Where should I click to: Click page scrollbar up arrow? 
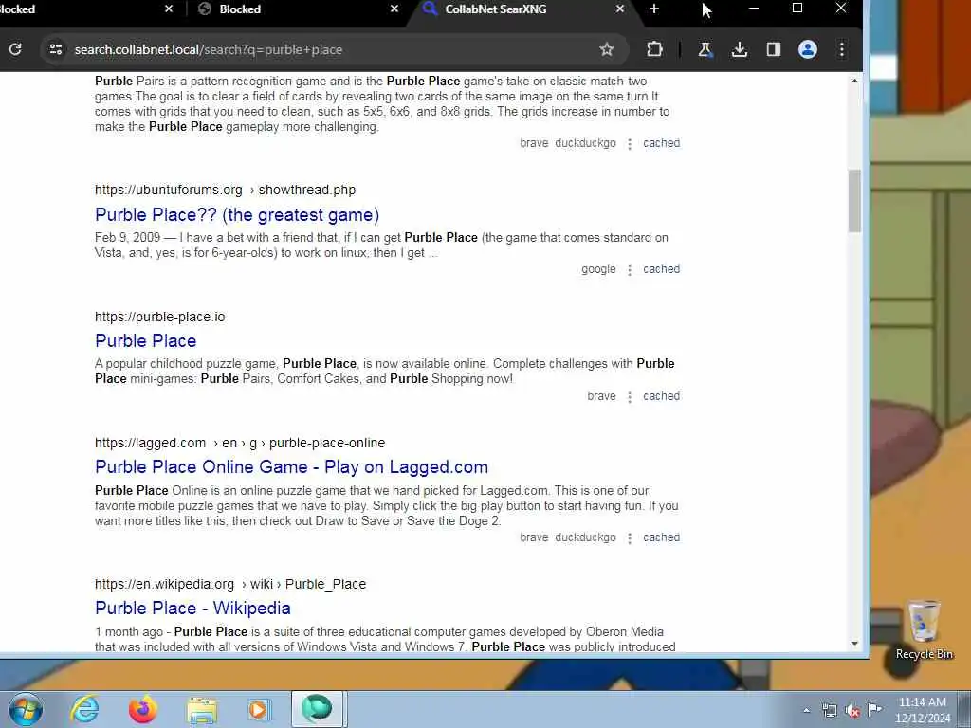pyautogui.click(x=854, y=81)
